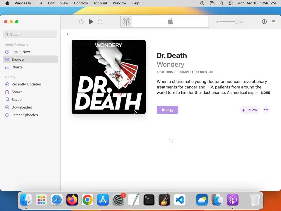The image size is (281, 211).
Task: Open GarageBand from the Dock
Action: (164, 200)
